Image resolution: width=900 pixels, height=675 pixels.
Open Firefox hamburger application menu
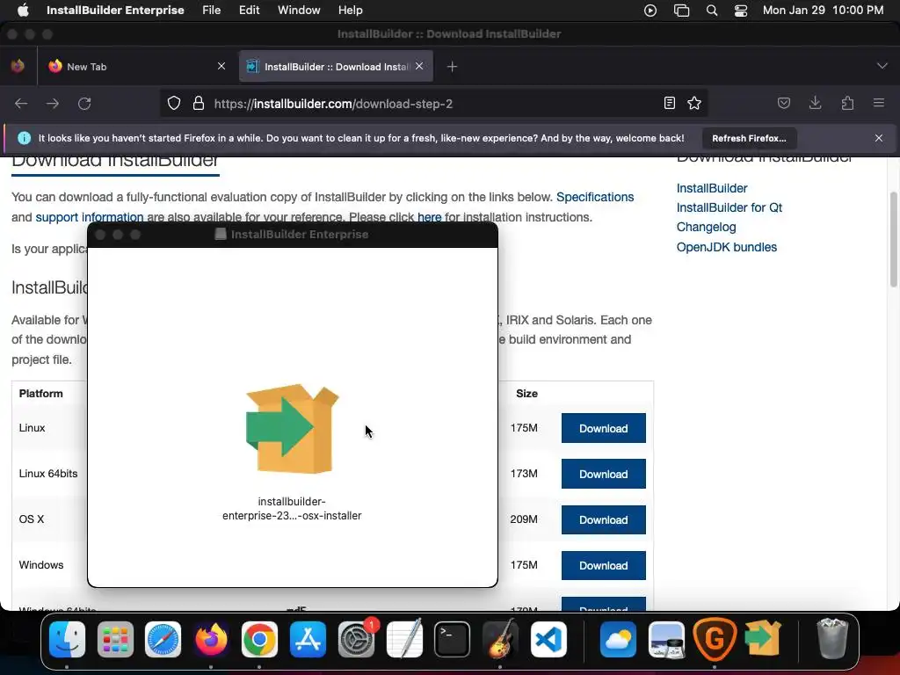coord(879,104)
